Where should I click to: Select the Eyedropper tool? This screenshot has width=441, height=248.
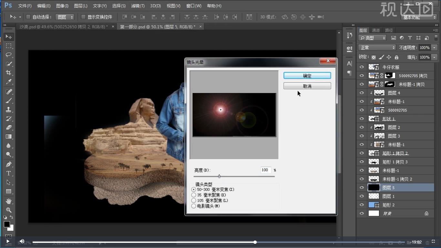click(x=9, y=82)
